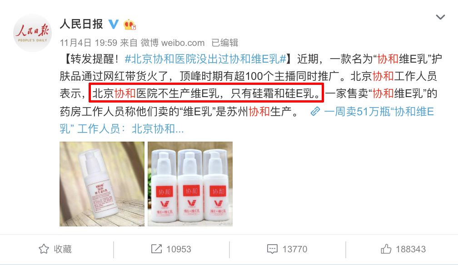Click the comment bubble icon
The height and width of the screenshot is (265, 458).
pyautogui.click(x=272, y=249)
